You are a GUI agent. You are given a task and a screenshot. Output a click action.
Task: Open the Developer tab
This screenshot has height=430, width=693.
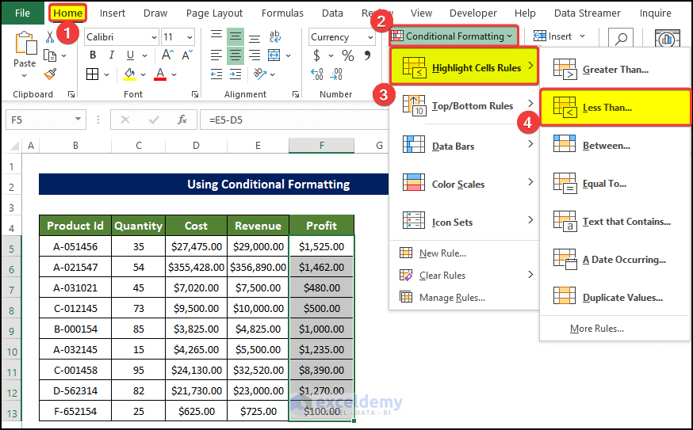coord(473,13)
